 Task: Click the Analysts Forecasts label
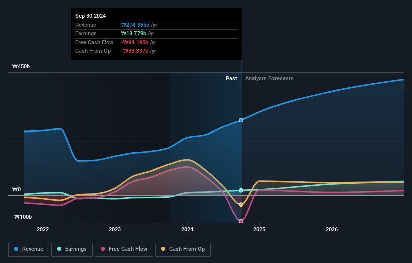click(x=269, y=78)
